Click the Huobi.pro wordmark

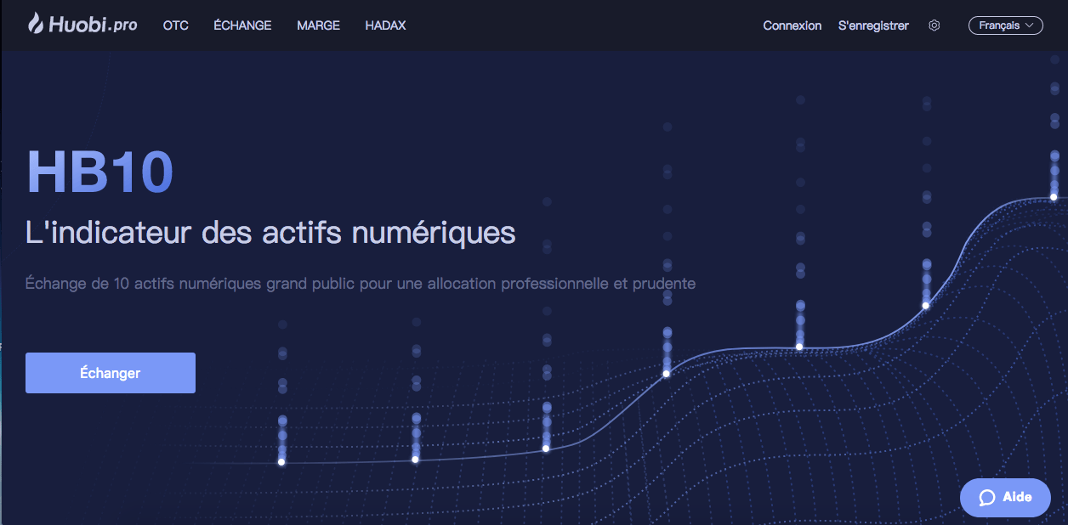94,25
